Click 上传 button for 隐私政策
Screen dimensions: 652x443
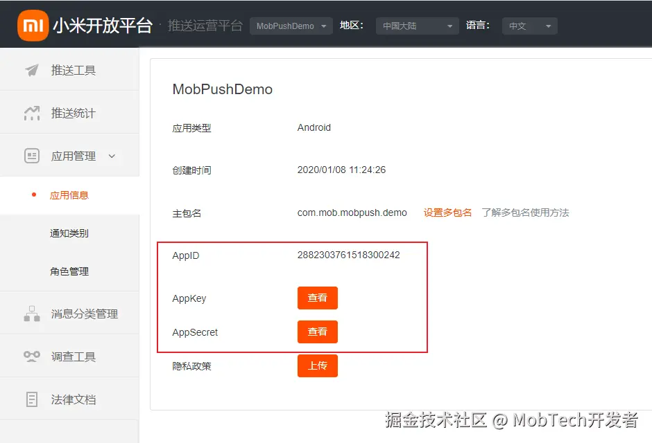[317, 366]
